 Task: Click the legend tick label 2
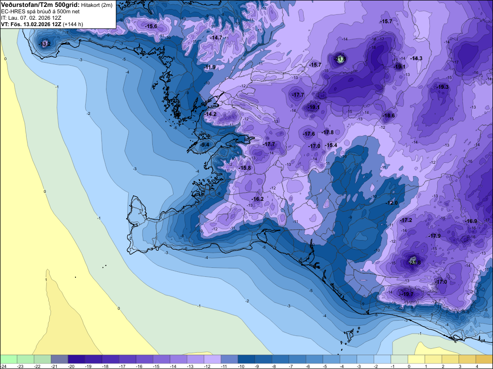443,366
